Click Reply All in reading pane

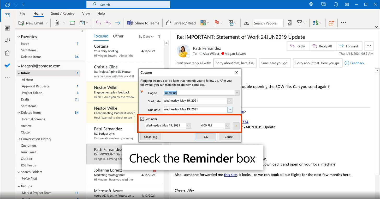[323, 46]
